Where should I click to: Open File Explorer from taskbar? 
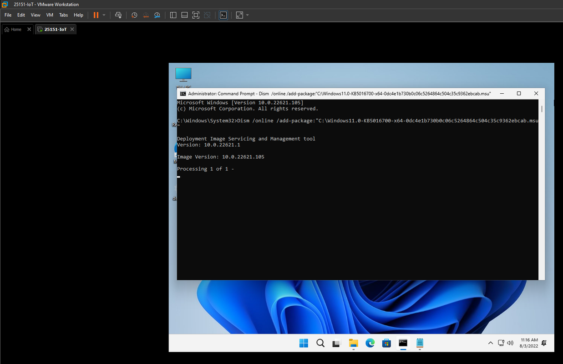click(353, 343)
